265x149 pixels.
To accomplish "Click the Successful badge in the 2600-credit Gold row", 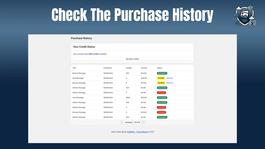I will (x=162, y=97).
